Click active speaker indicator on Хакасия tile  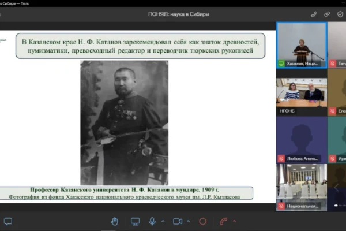[x=281, y=64]
